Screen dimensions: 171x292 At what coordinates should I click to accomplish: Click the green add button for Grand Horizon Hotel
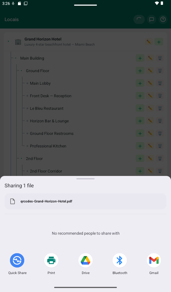click(159, 42)
